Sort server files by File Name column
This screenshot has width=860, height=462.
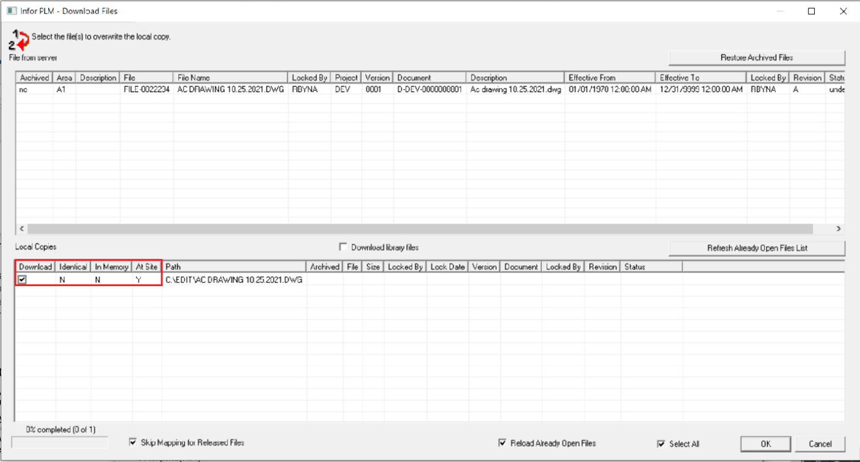tap(231, 78)
